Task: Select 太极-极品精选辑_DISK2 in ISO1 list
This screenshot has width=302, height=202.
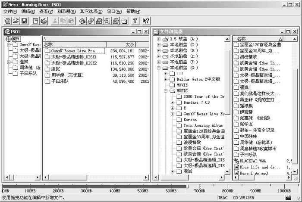Action: click(71, 63)
